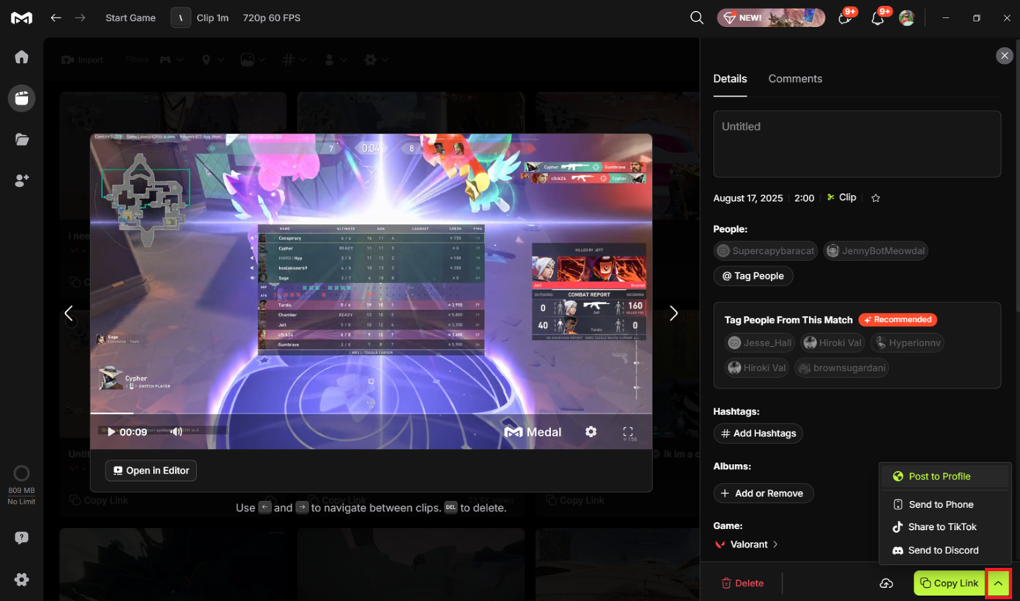The height and width of the screenshot is (601, 1020).
Task: Select Post to Profile
Action: pos(945,477)
